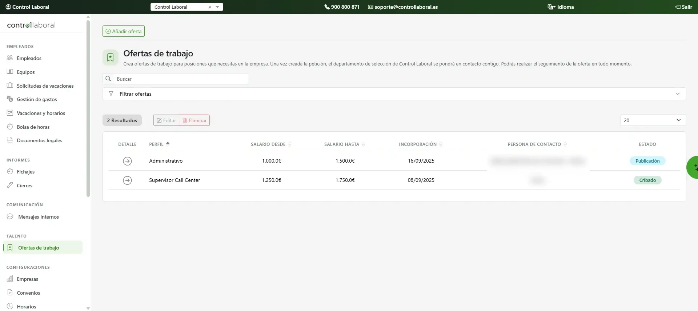This screenshot has height=311, width=698.
Task: Click the Convenios document icon
Action: point(10,292)
